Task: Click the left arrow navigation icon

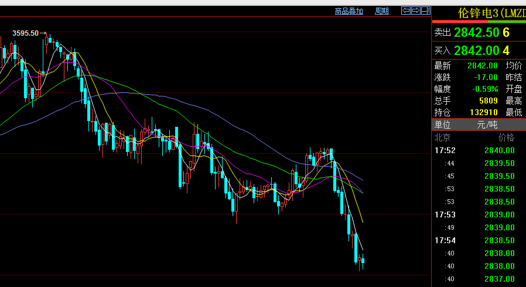Action: pyautogui.click(x=405, y=11)
